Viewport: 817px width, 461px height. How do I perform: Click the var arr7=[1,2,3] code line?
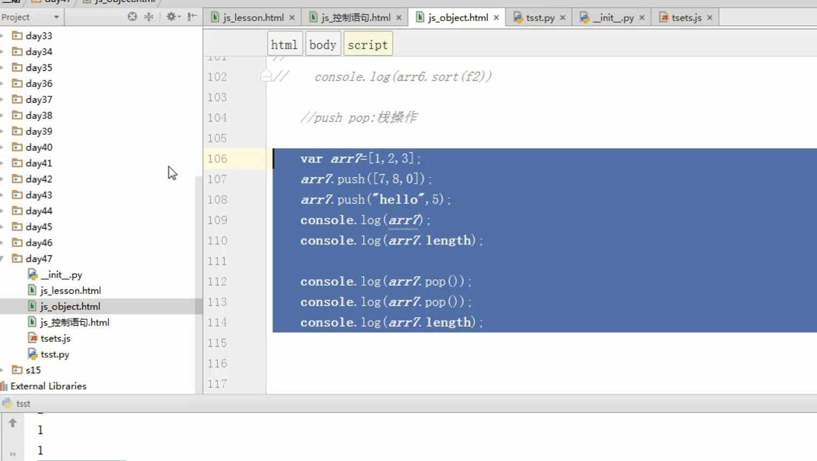[x=360, y=159]
